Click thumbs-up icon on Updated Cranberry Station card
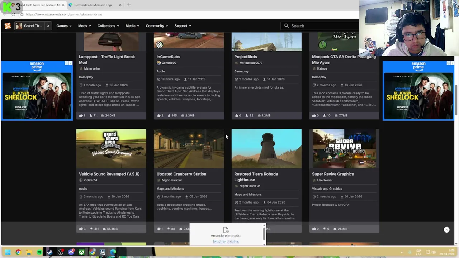Screen dimensions: 459x258 [158, 229]
